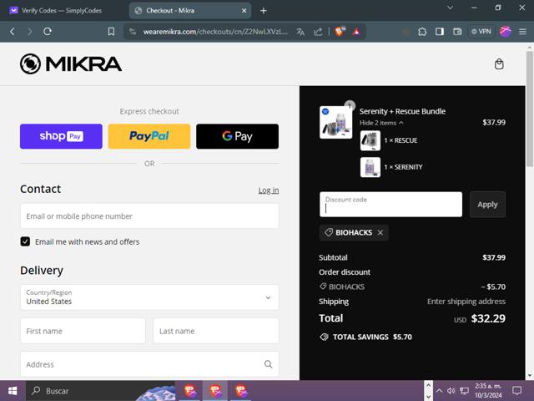Click the browser forward arrow
534x401 pixels.
pyautogui.click(x=30, y=32)
